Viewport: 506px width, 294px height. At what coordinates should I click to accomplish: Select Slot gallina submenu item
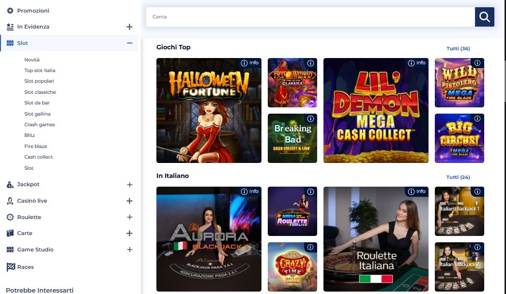(x=37, y=114)
